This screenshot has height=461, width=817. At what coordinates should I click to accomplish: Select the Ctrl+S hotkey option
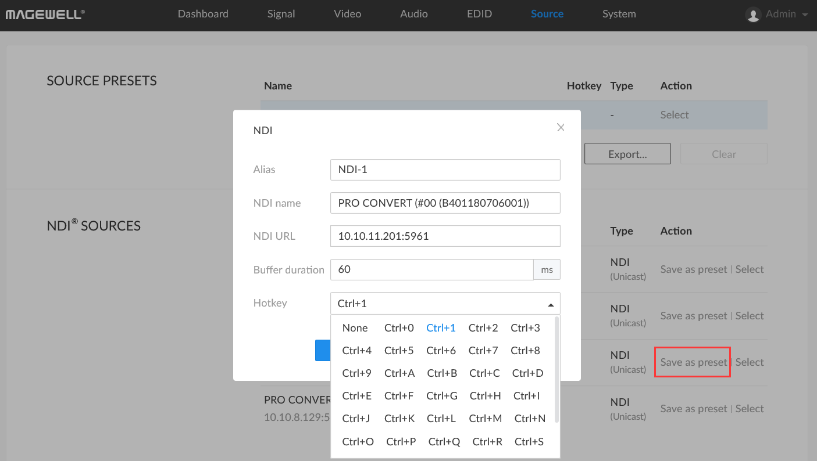529,442
